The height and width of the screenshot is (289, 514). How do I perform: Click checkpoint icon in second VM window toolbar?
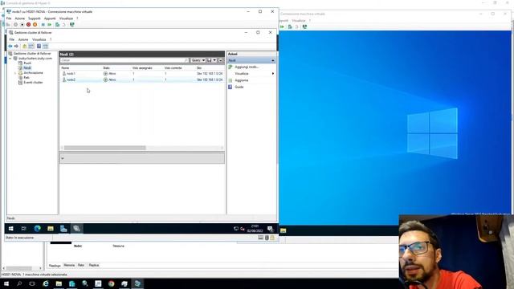[290, 26]
